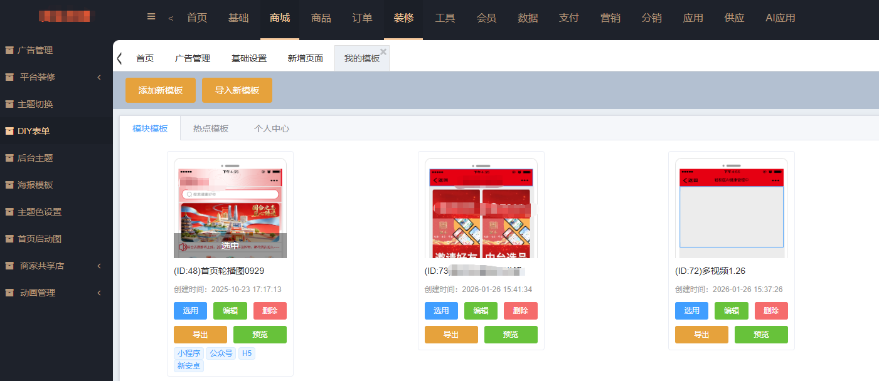Click the 广告管理 sidebar folder icon
This screenshot has width=879, height=381.
[x=9, y=50]
